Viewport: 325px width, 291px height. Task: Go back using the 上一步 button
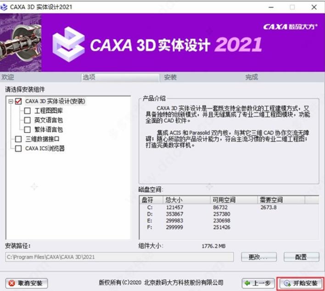(258, 283)
